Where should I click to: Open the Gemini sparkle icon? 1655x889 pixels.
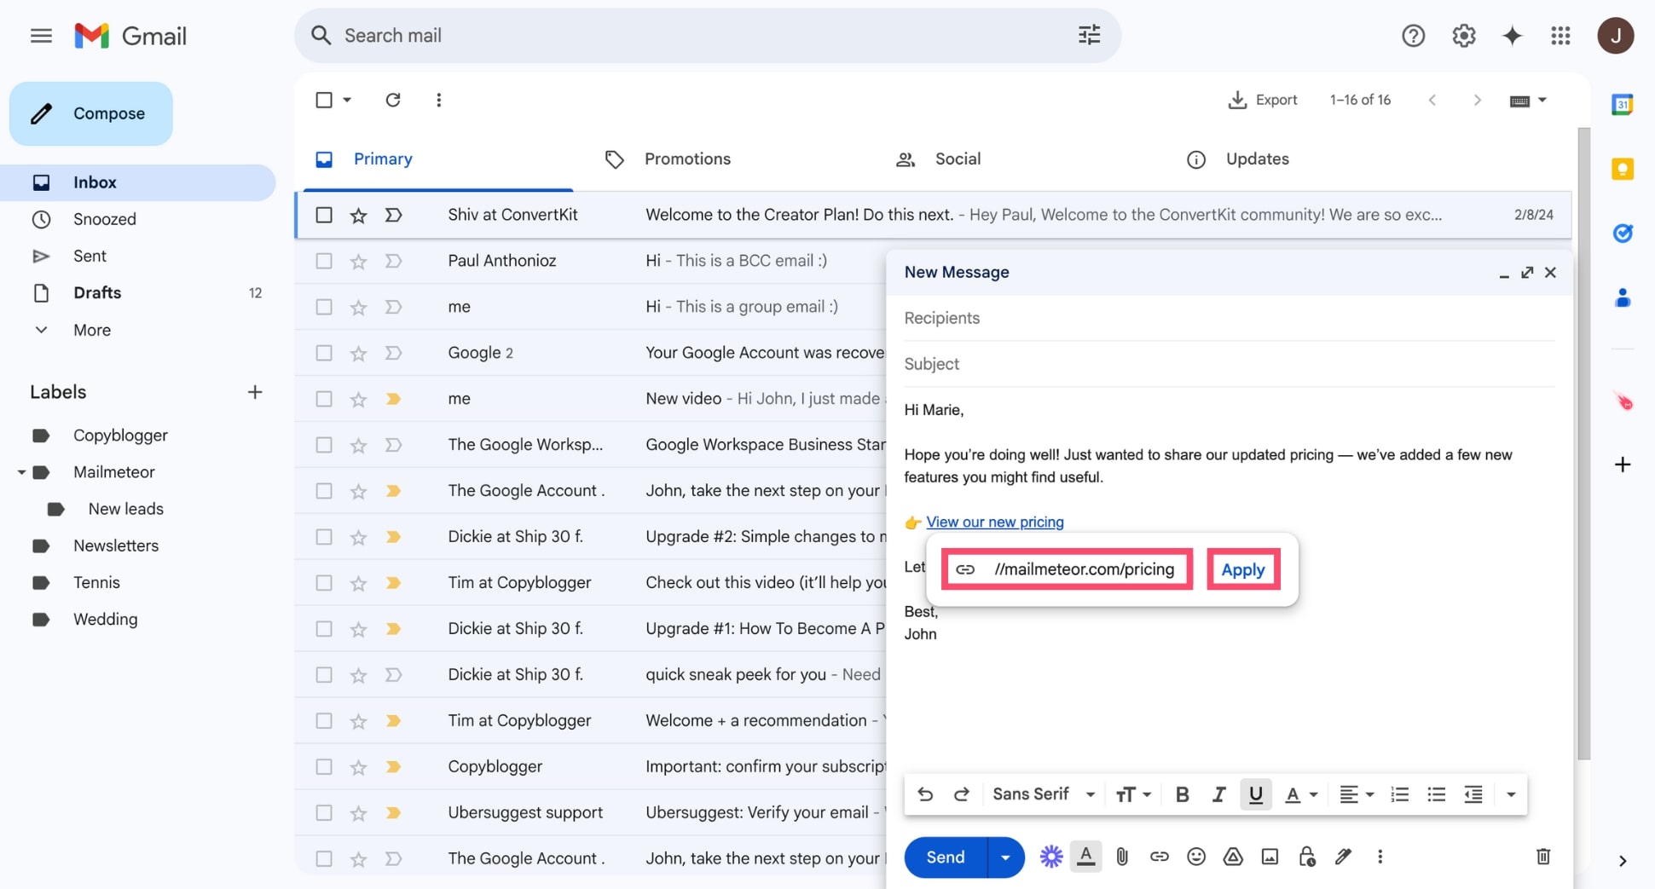pyautogui.click(x=1512, y=36)
